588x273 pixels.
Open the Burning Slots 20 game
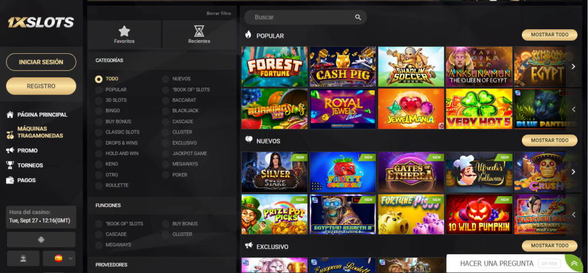[274, 109]
